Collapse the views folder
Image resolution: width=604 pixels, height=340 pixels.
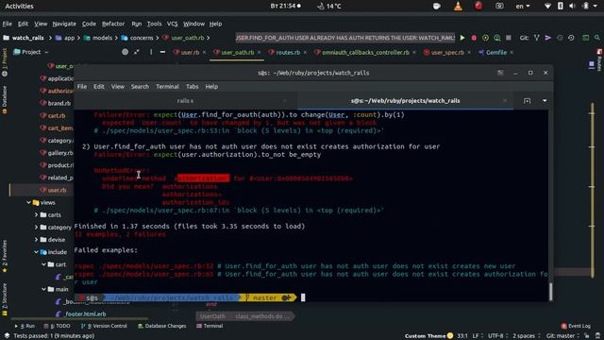pyautogui.click(x=28, y=202)
